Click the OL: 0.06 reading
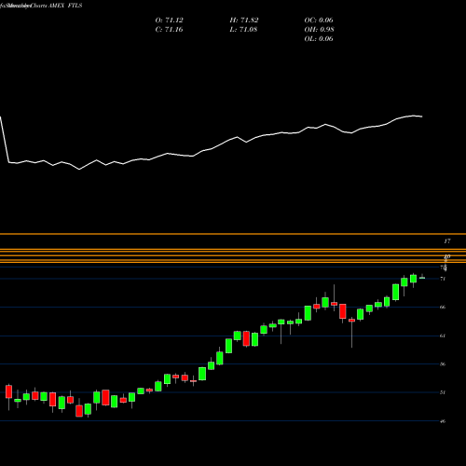Image resolution: width=466 pixels, height=466 pixels. point(319,39)
